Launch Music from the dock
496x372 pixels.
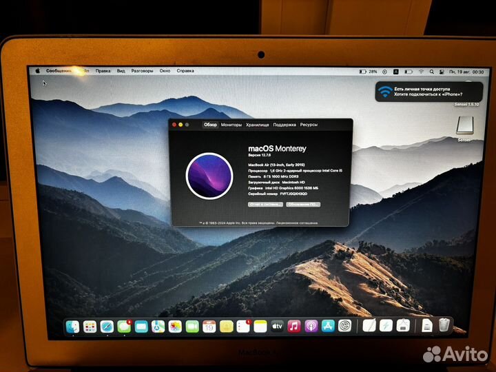coord(294,326)
